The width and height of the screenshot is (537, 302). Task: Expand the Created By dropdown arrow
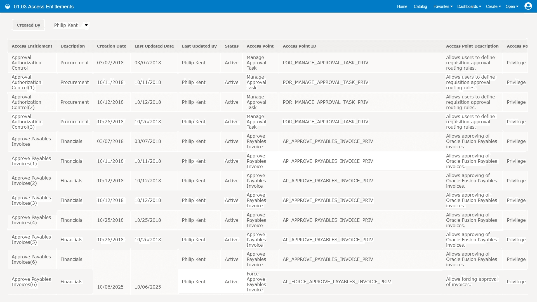click(x=86, y=25)
